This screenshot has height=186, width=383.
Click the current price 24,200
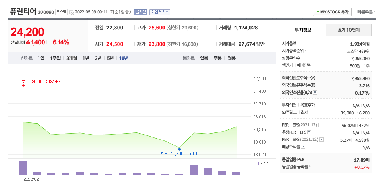click(27, 32)
